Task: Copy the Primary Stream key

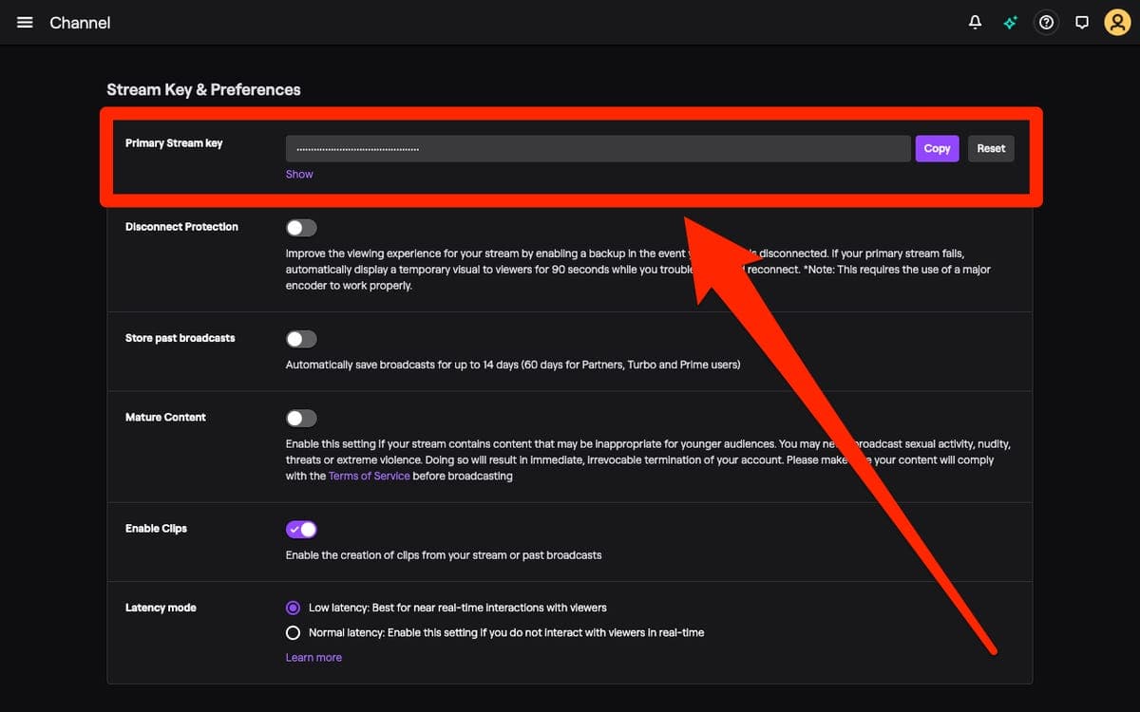Action: point(937,148)
